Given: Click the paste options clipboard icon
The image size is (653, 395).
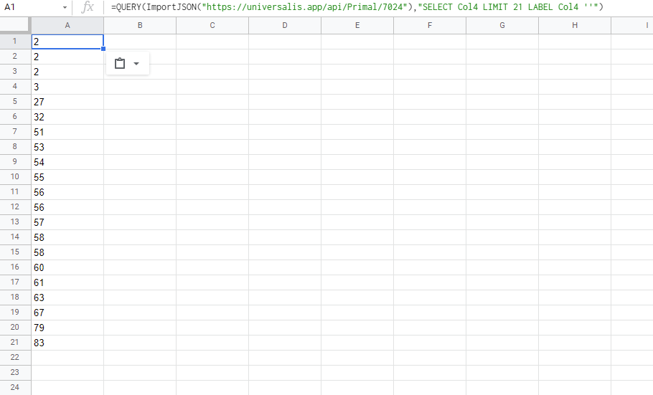Looking at the screenshot, I should tap(120, 63).
